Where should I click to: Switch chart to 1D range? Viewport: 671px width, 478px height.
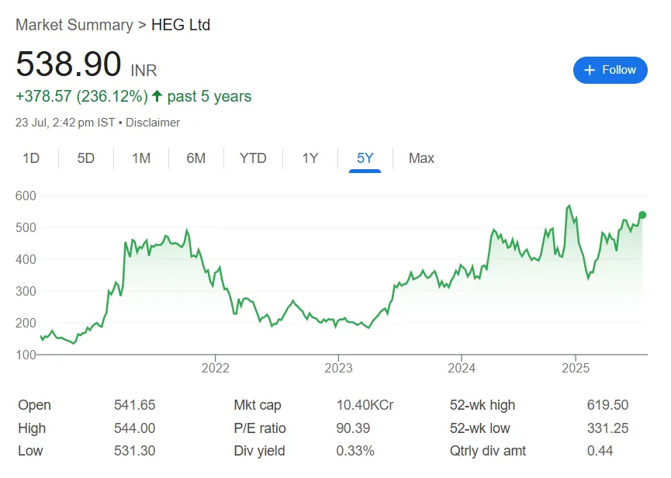(x=31, y=158)
